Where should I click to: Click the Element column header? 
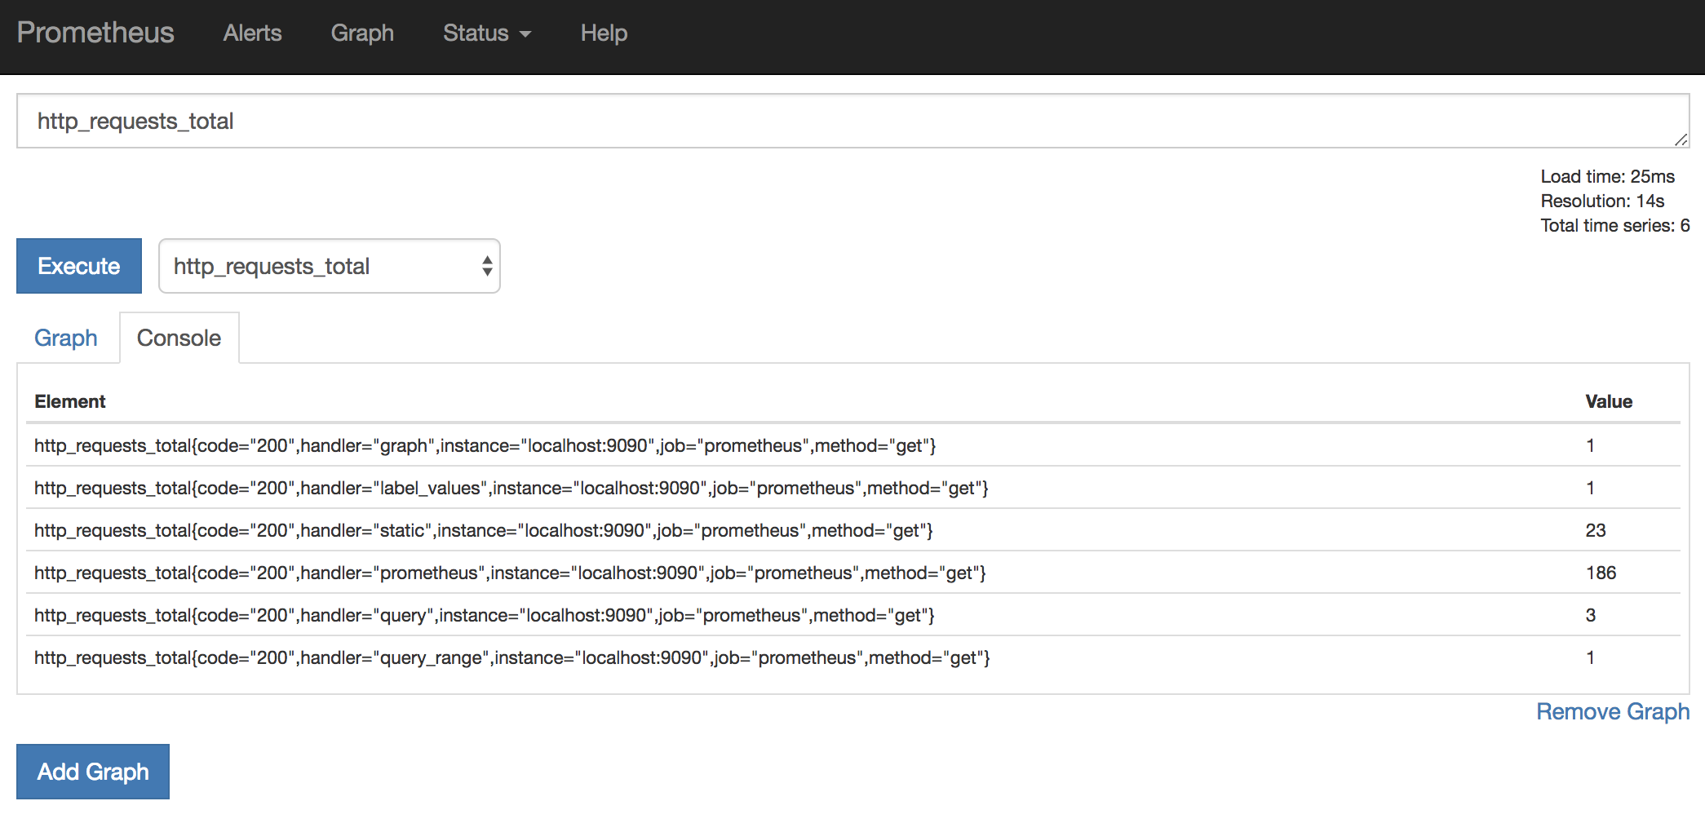coord(70,401)
